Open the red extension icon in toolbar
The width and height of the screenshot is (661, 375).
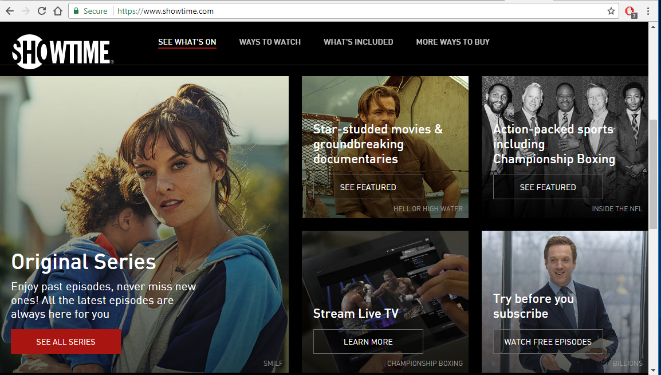coord(630,11)
